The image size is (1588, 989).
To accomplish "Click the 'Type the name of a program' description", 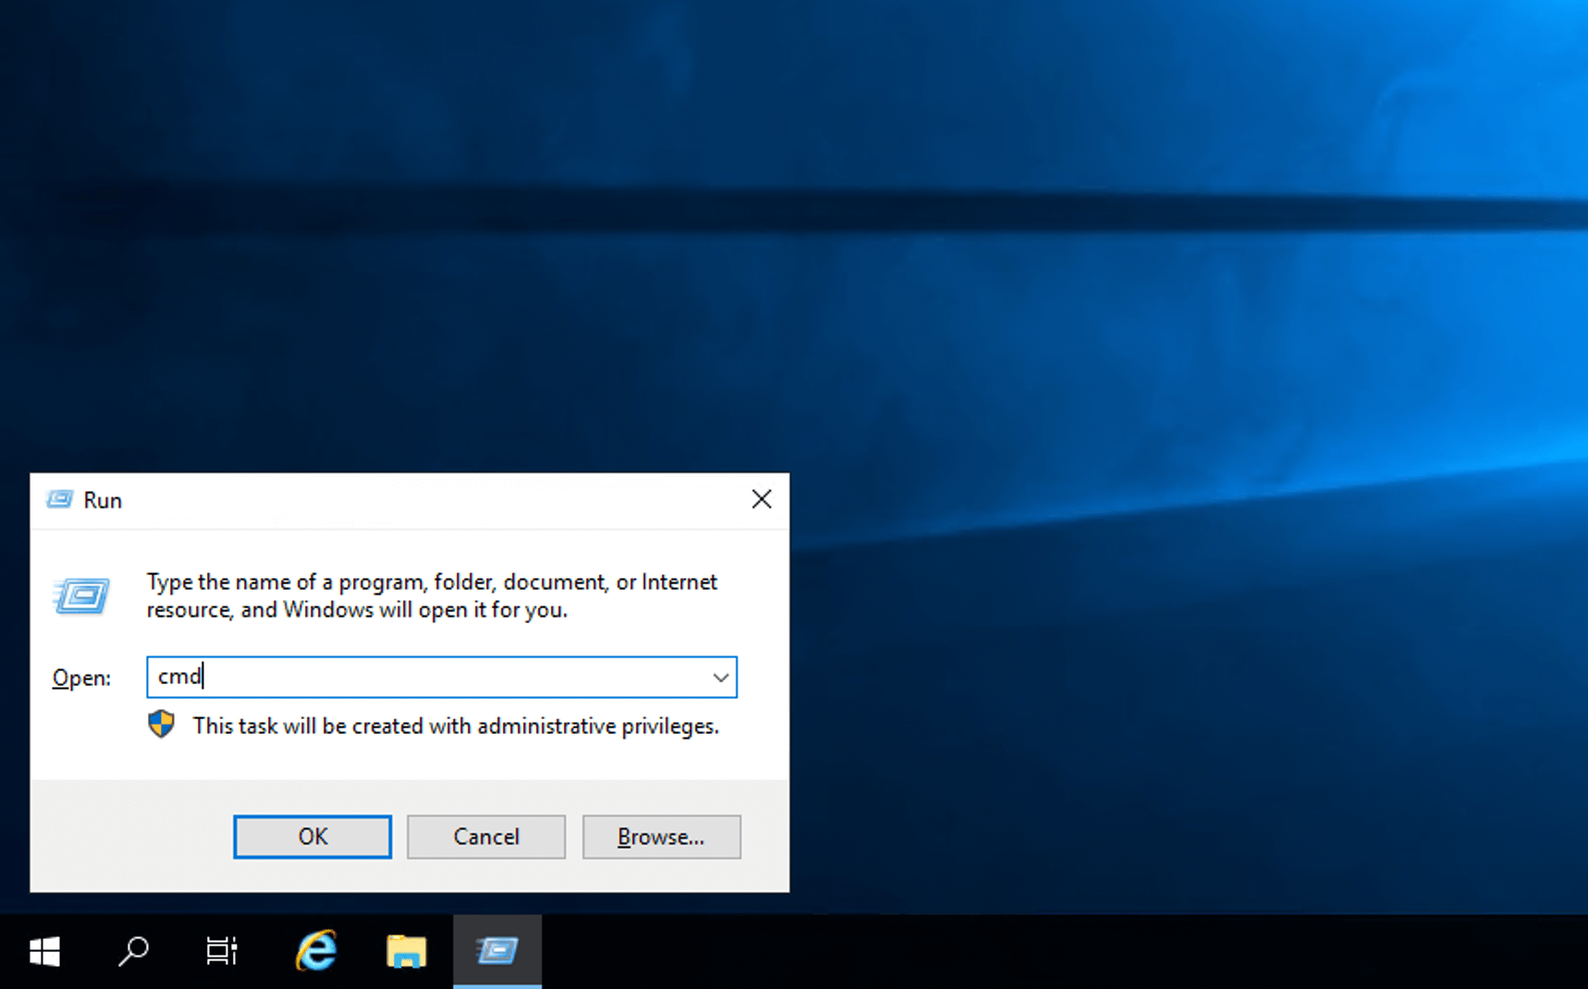I will [x=432, y=596].
